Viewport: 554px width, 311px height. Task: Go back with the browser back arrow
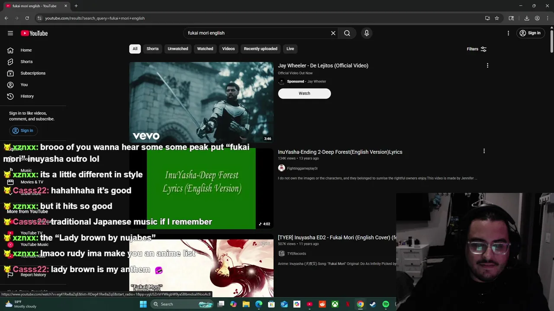click(x=6, y=18)
